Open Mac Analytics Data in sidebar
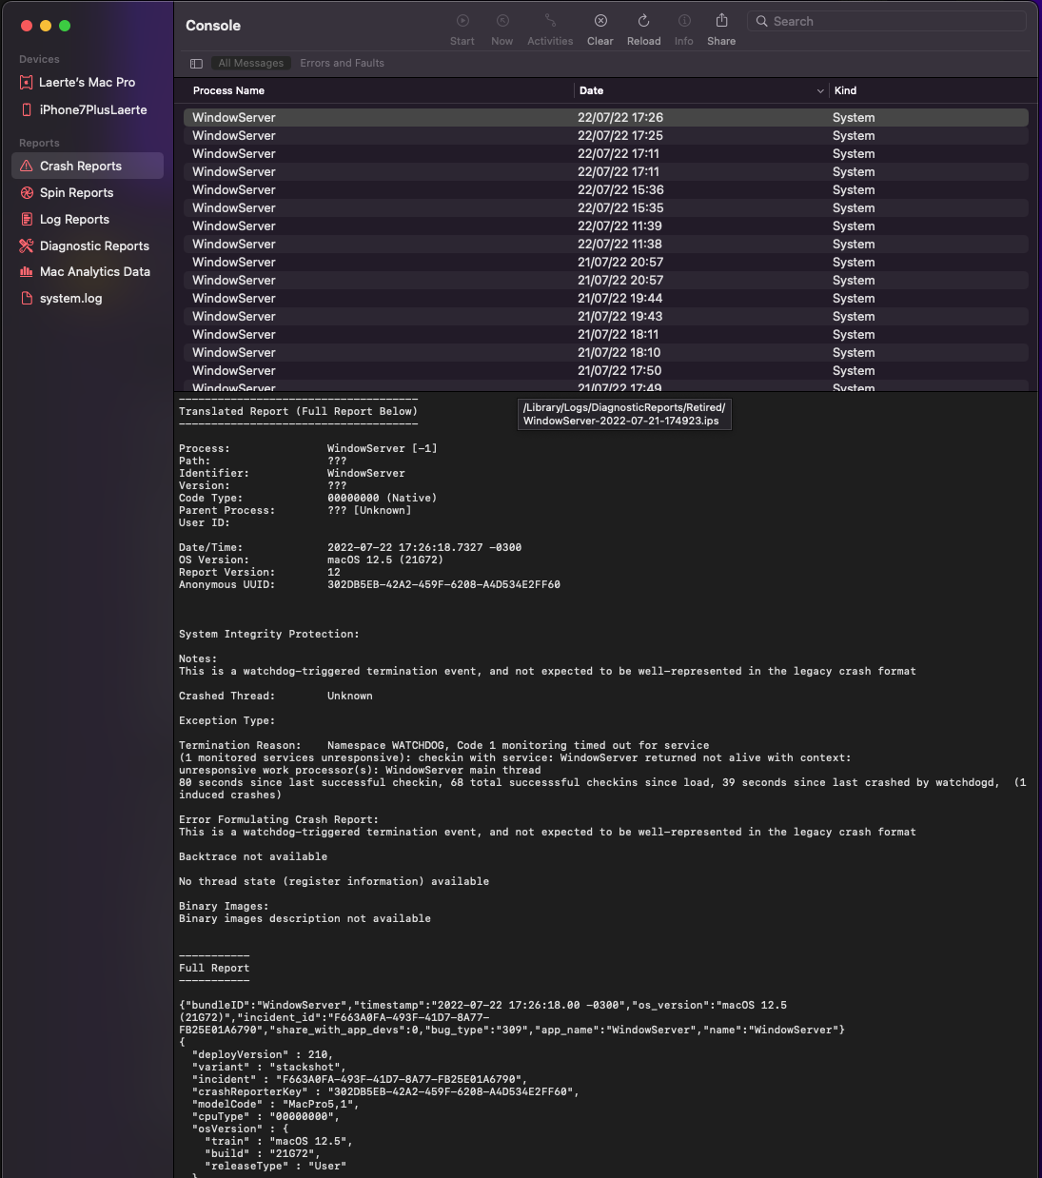1042x1178 pixels. click(88, 271)
